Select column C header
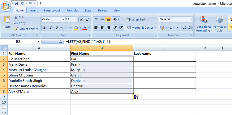This screenshot has width=232, height=115. click(165, 48)
